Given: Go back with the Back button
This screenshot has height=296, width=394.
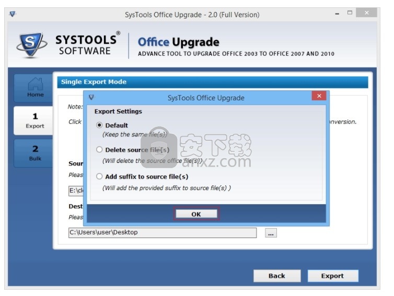Looking at the screenshot, I should [277, 276].
